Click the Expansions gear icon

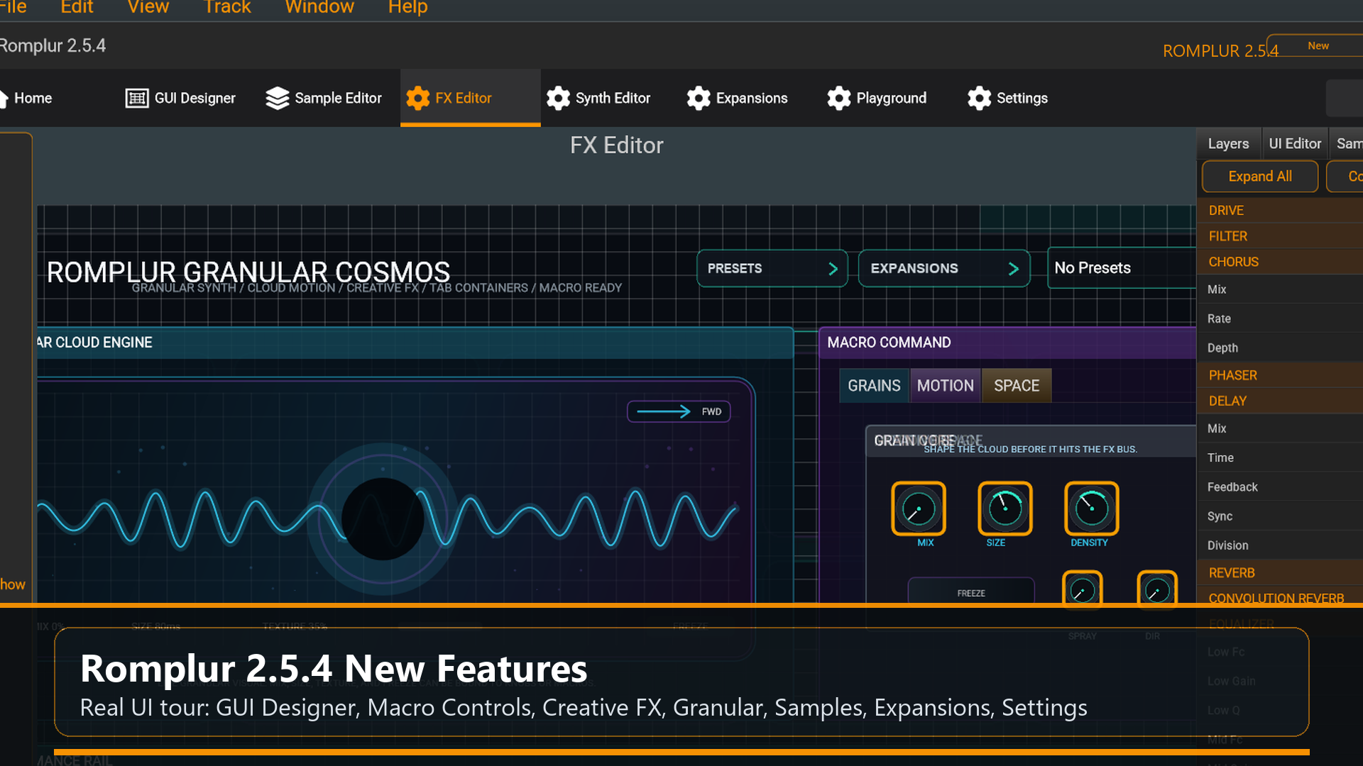pyautogui.click(x=699, y=98)
